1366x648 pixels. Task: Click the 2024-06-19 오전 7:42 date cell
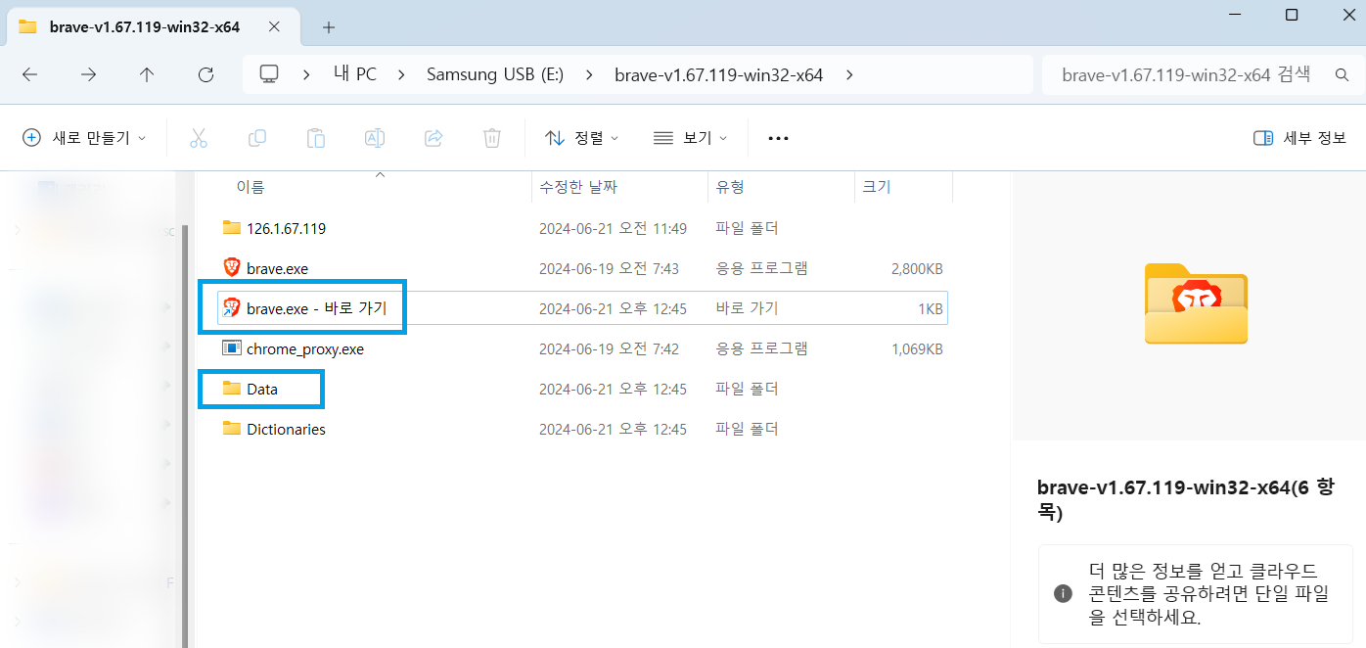pos(609,348)
